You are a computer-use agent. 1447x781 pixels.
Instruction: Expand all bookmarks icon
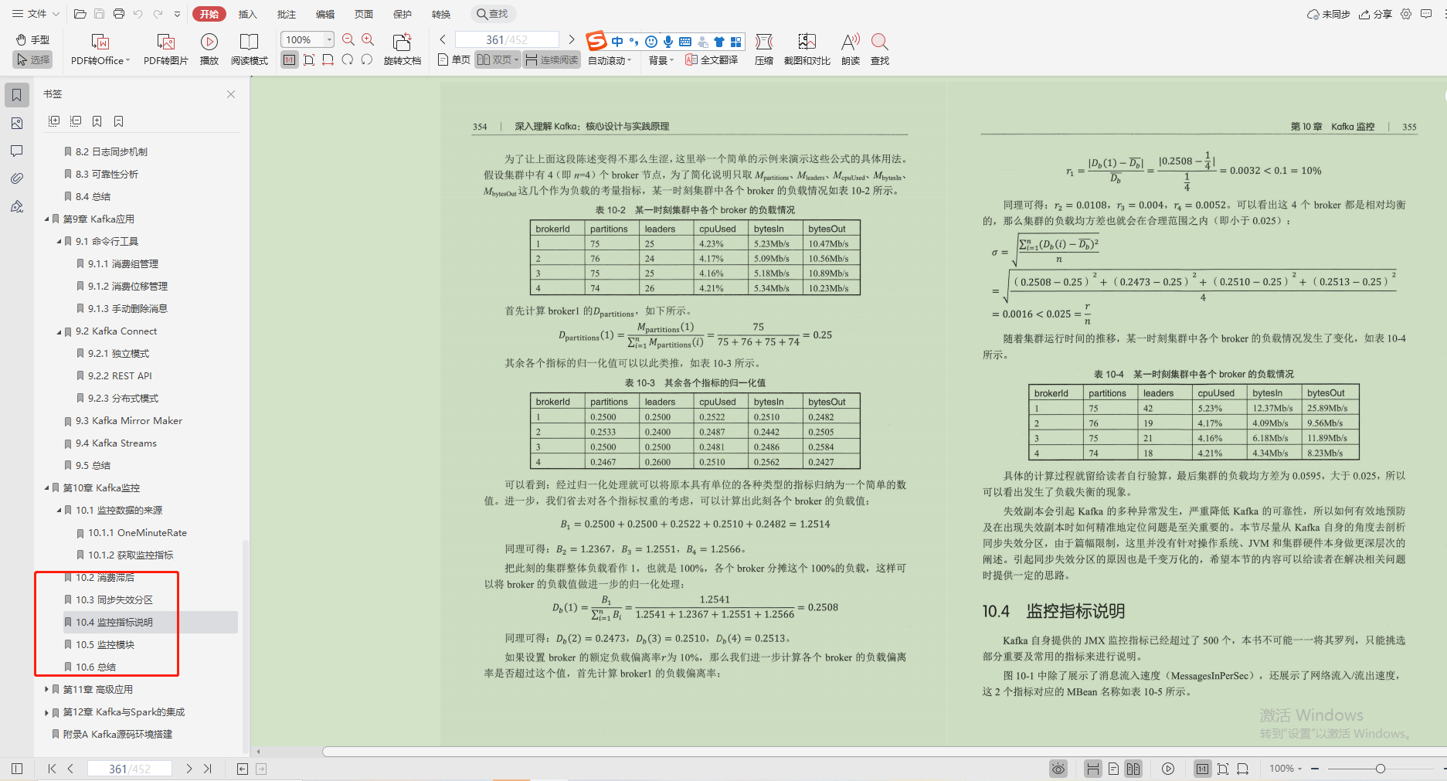[54, 121]
